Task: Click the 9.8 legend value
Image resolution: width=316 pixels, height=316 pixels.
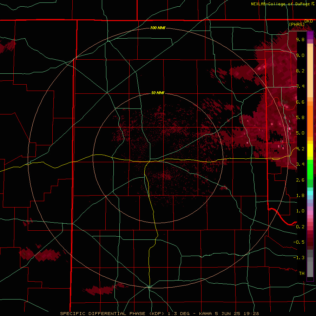Action: (x=300, y=39)
